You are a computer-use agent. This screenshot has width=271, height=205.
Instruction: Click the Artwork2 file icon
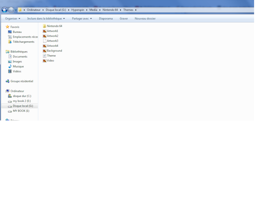(x=45, y=36)
